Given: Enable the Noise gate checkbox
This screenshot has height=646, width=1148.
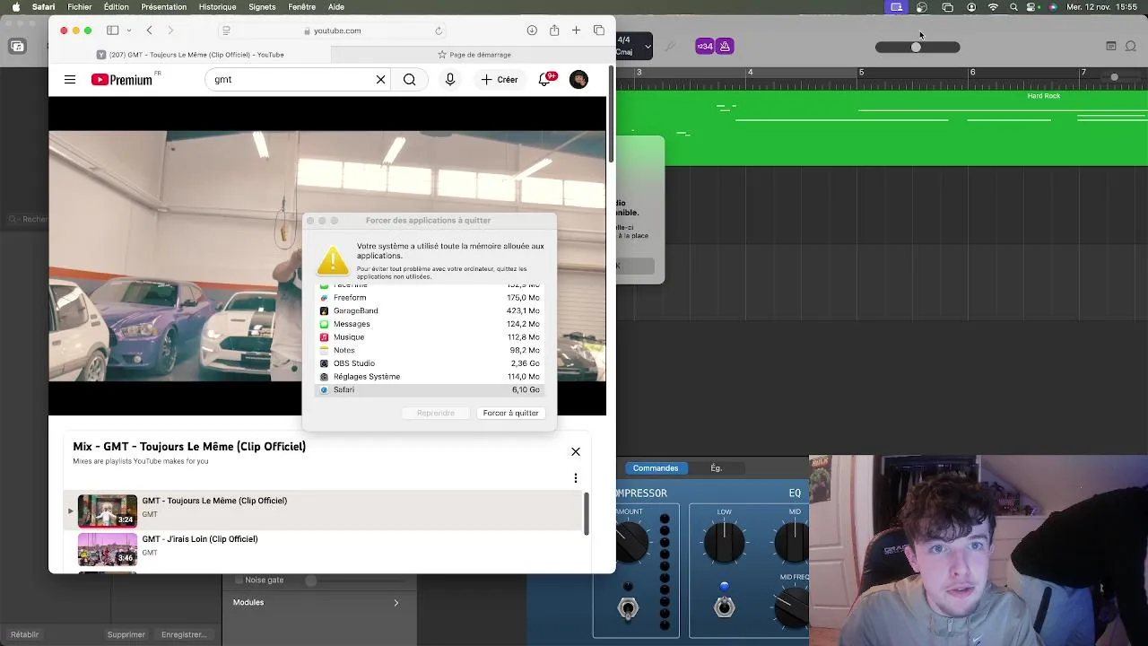Looking at the screenshot, I should (239, 581).
